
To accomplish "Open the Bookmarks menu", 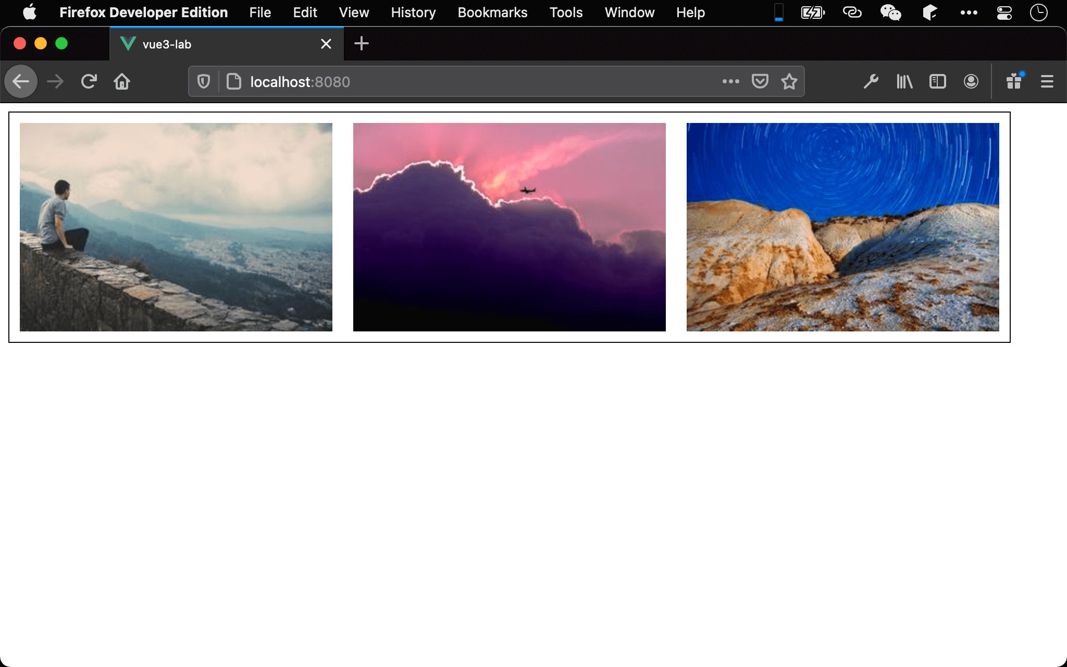I will (492, 13).
